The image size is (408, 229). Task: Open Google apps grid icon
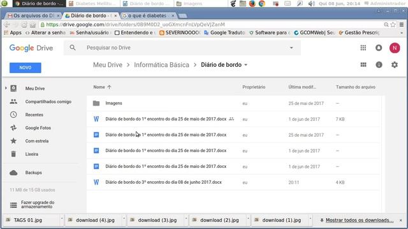point(363,48)
